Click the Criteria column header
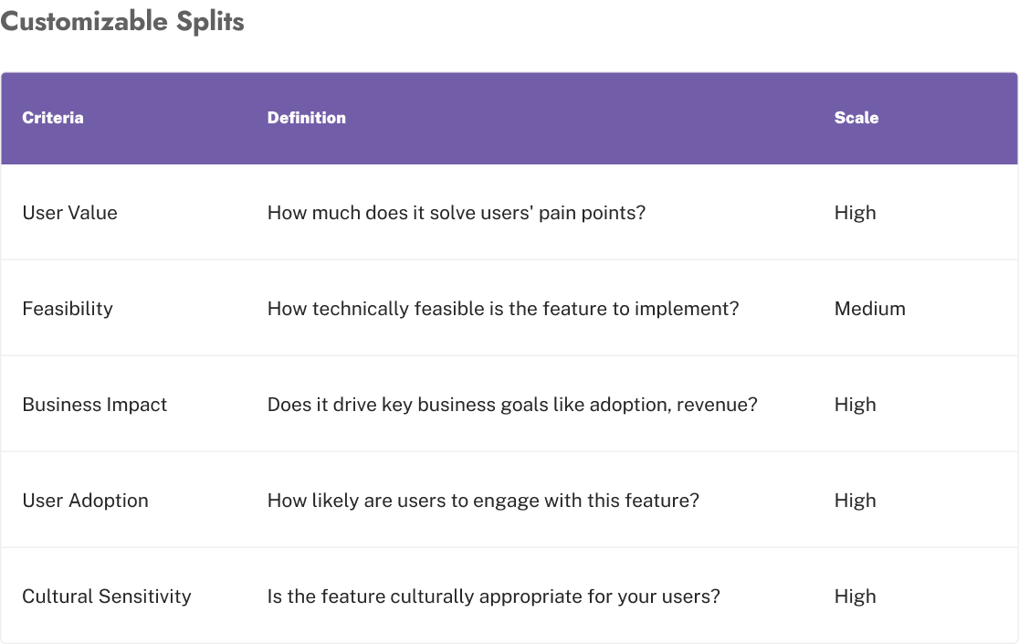Screen dimensions: 1019x644 [53, 118]
